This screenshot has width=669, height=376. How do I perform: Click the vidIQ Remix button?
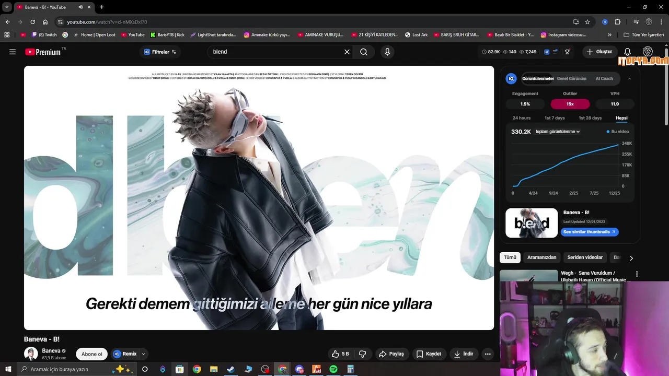(125, 354)
